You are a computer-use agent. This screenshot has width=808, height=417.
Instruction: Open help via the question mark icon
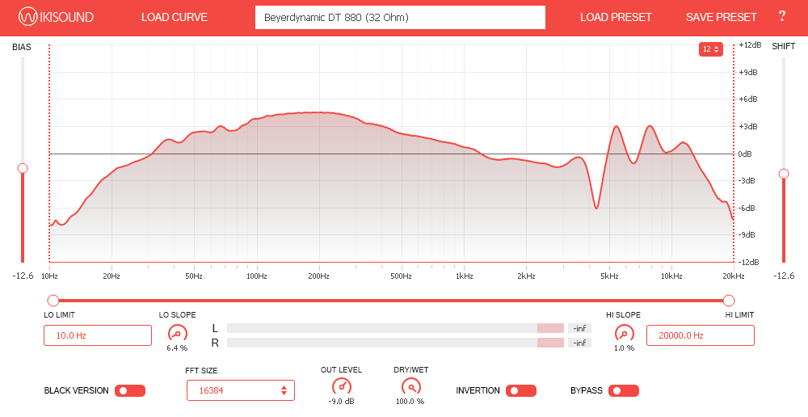pos(781,17)
